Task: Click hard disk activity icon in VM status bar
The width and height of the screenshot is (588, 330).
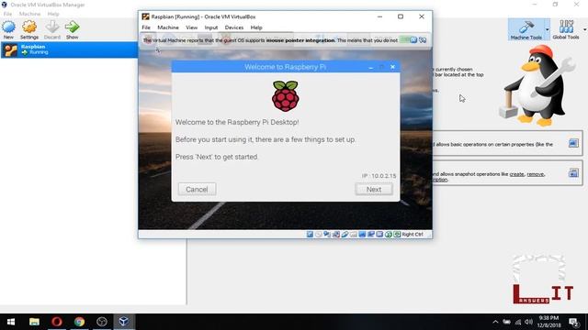Action: [x=310, y=235]
